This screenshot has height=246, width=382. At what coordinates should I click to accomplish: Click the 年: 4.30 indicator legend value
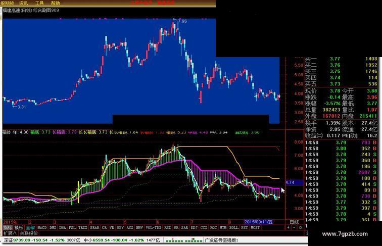[x=20, y=132]
